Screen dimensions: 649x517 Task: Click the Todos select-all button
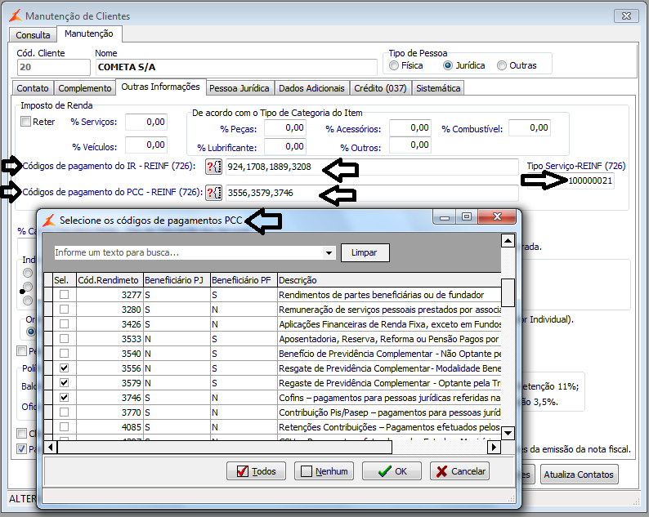(256, 471)
